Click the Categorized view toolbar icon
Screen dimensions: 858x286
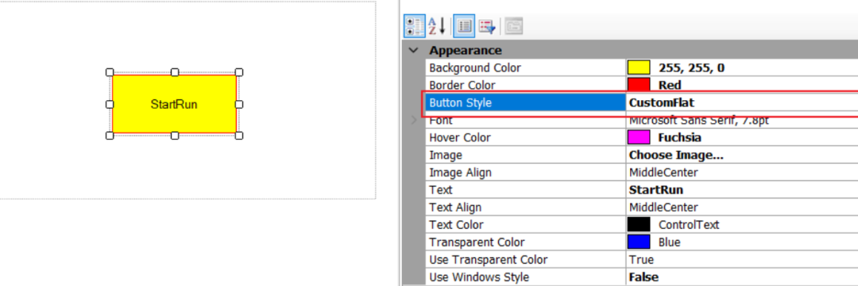pyautogui.click(x=414, y=25)
